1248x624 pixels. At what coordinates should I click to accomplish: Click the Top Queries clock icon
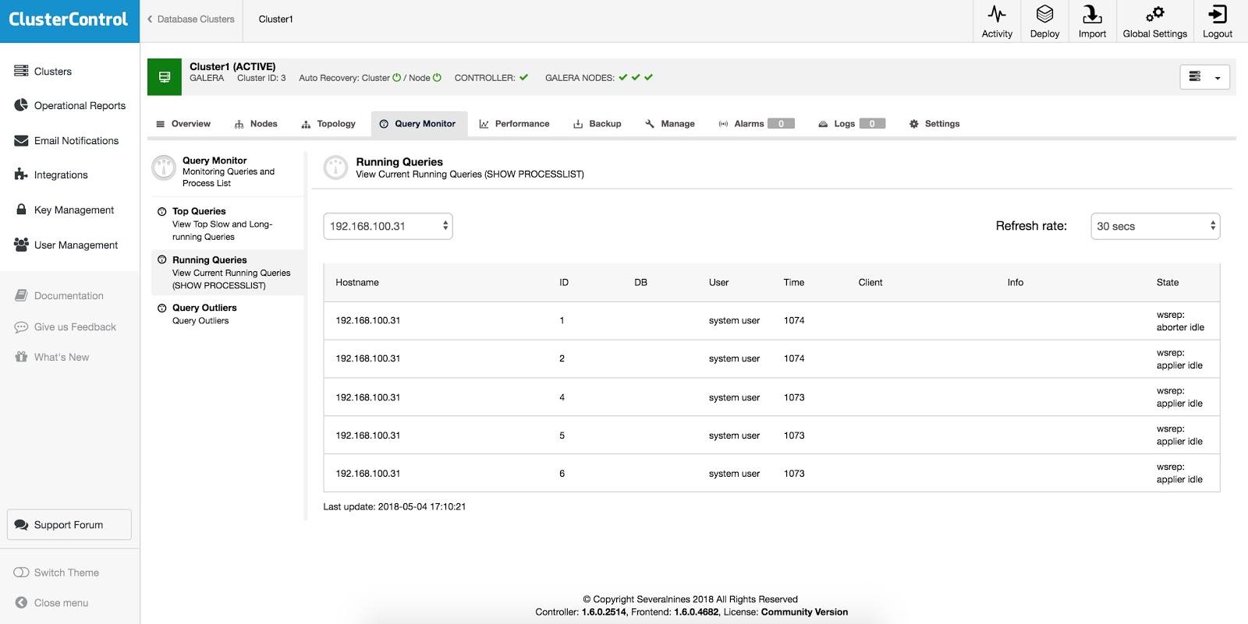(162, 211)
